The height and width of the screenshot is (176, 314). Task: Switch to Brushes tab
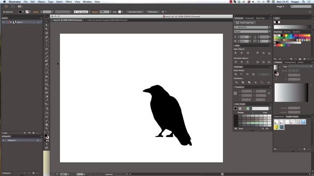tap(287, 32)
